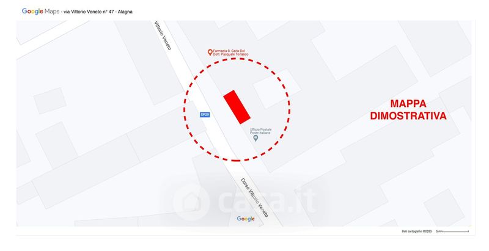Click the Farmacia S. Carlo orange pin
Image resolution: width=489 pixels, height=251 pixels.
[x=210, y=53]
